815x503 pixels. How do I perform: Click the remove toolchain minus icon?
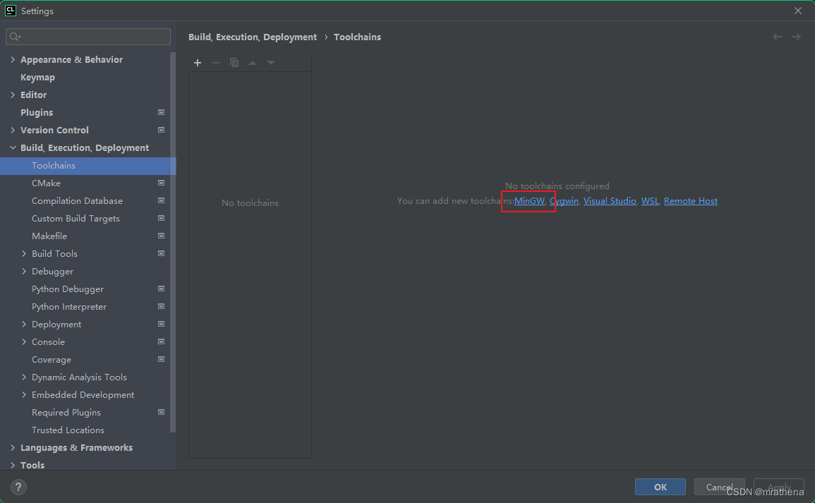coord(216,63)
